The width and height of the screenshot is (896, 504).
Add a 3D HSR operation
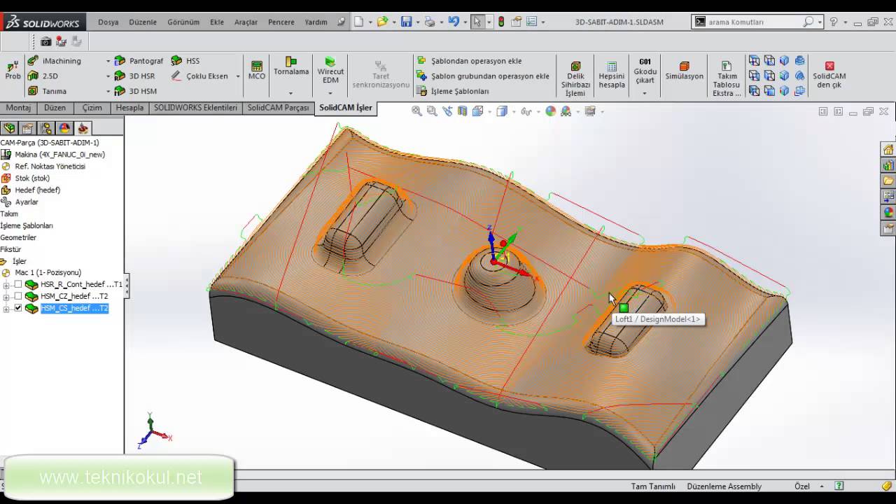[134, 76]
